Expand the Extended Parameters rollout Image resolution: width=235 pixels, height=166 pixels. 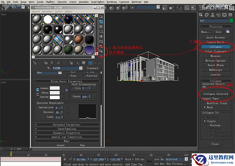(x=67, y=125)
